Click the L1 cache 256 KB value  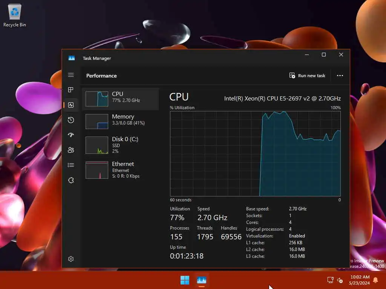pyautogui.click(x=296, y=243)
